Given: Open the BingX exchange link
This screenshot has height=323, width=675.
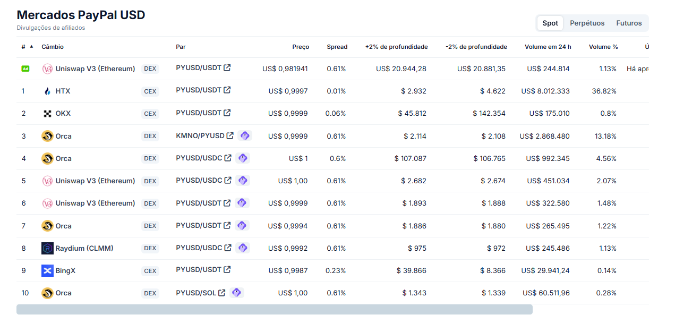Looking at the screenshot, I should click(65, 270).
